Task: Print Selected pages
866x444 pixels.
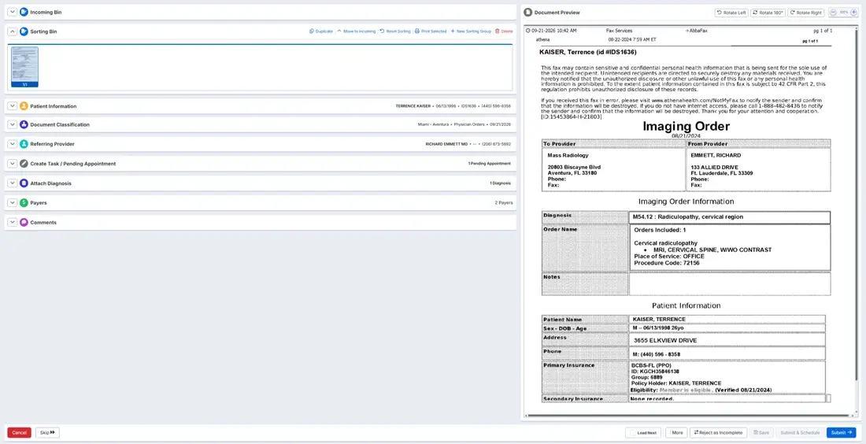Action: click(431, 31)
